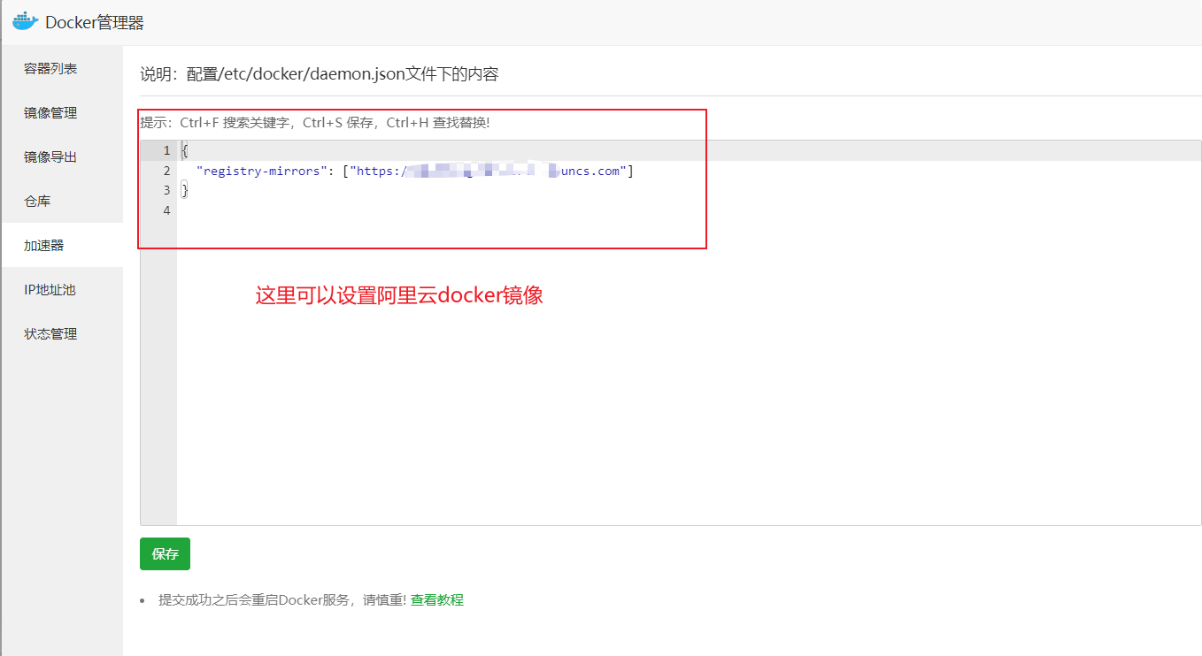Click line number 3 in the gutter
This screenshot has height=656, width=1202.
(x=166, y=190)
